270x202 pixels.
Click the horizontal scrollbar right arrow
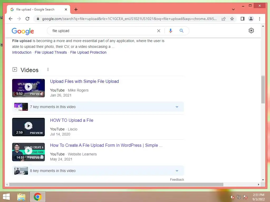pos(258,184)
